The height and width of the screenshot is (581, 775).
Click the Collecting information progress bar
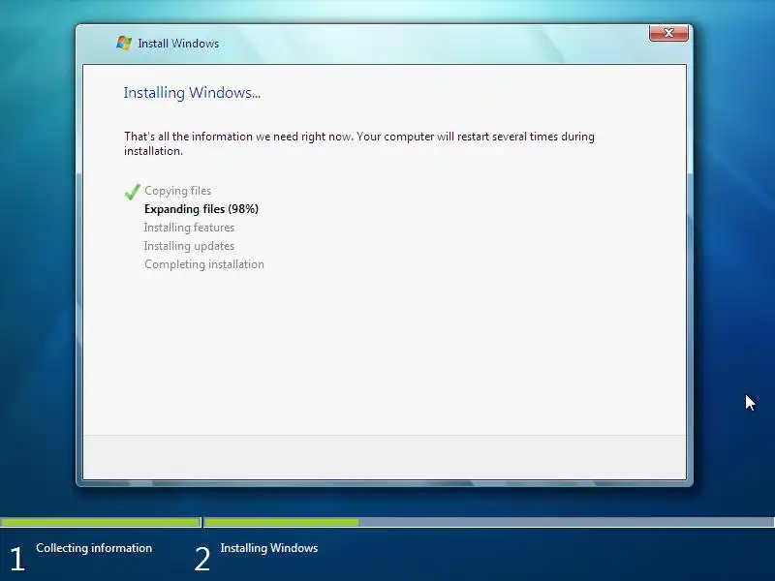pos(101,522)
